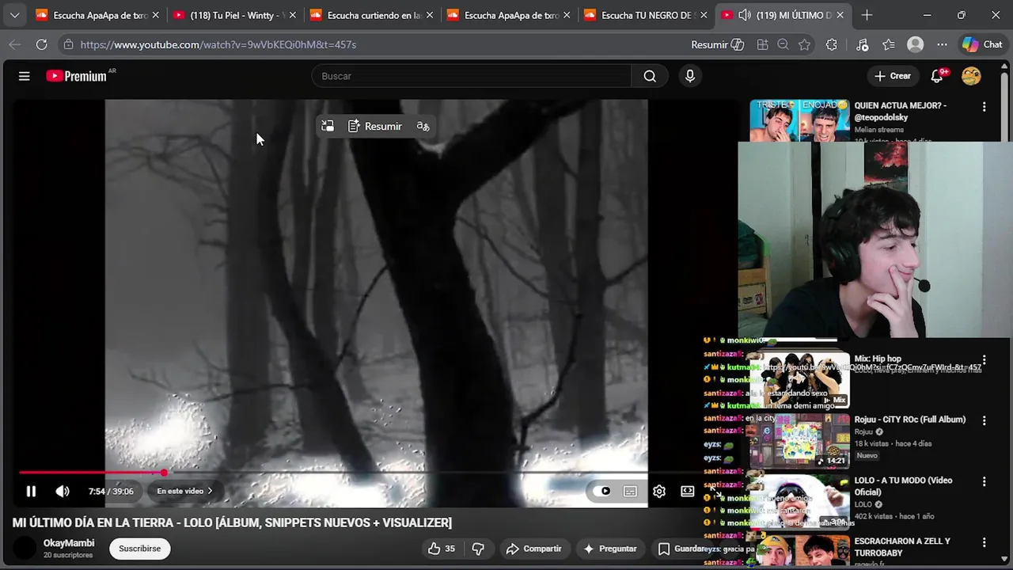Open 'QUIEN ACTUA MEJOR?' video title
This screenshot has width=1013, height=570.
click(901, 111)
